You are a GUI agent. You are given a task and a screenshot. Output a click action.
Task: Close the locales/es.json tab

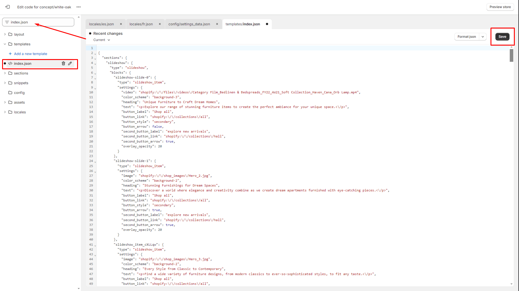click(x=121, y=24)
